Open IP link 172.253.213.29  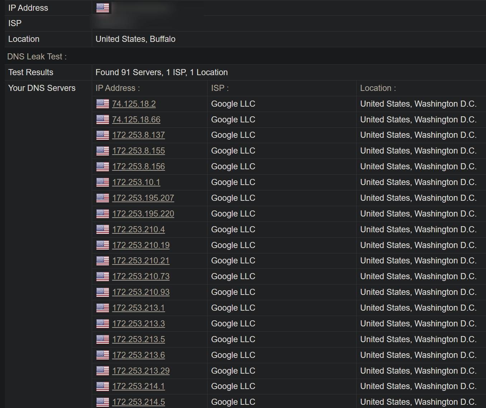click(x=141, y=371)
